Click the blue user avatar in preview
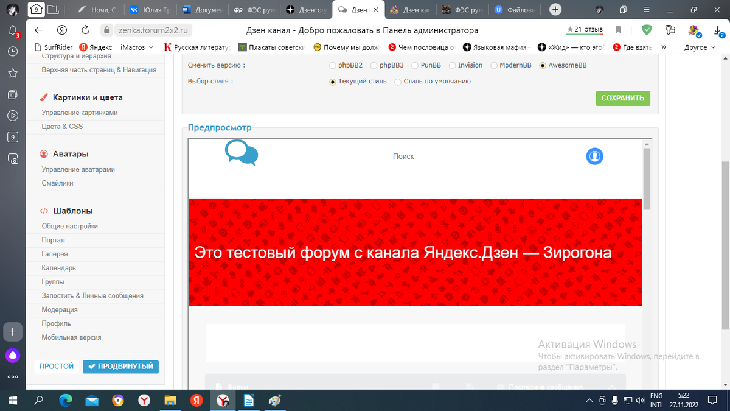Viewport: 730px width, 411px height. [594, 156]
